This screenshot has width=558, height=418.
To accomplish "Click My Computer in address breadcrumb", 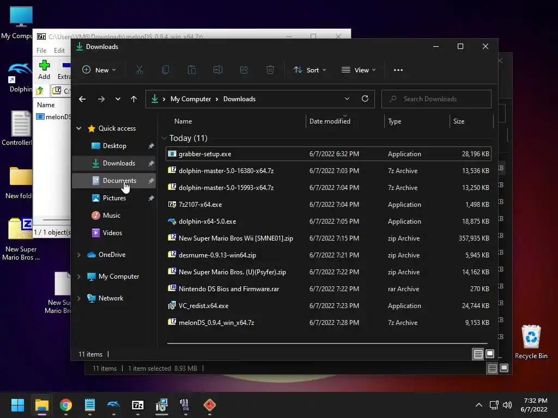I will [x=190, y=99].
